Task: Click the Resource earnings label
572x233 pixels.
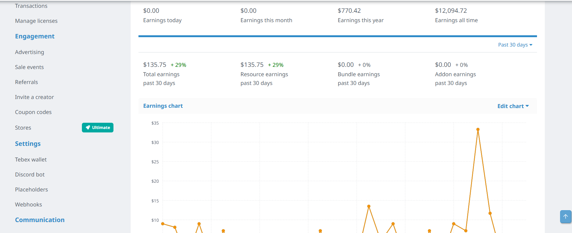Action: [x=264, y=74]
